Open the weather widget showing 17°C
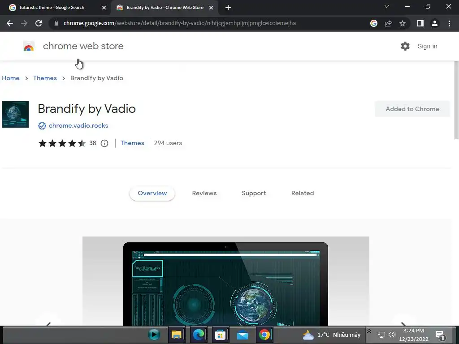The width and height of the screenshot is (459, 344). pyautogui.click(x=331, y=335)
